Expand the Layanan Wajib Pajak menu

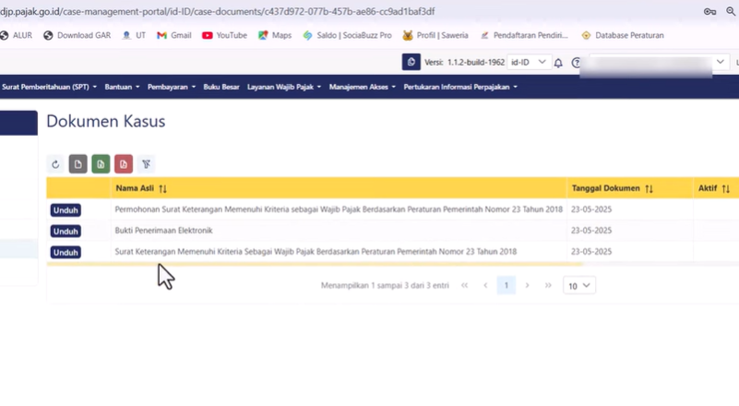point(284,87)
